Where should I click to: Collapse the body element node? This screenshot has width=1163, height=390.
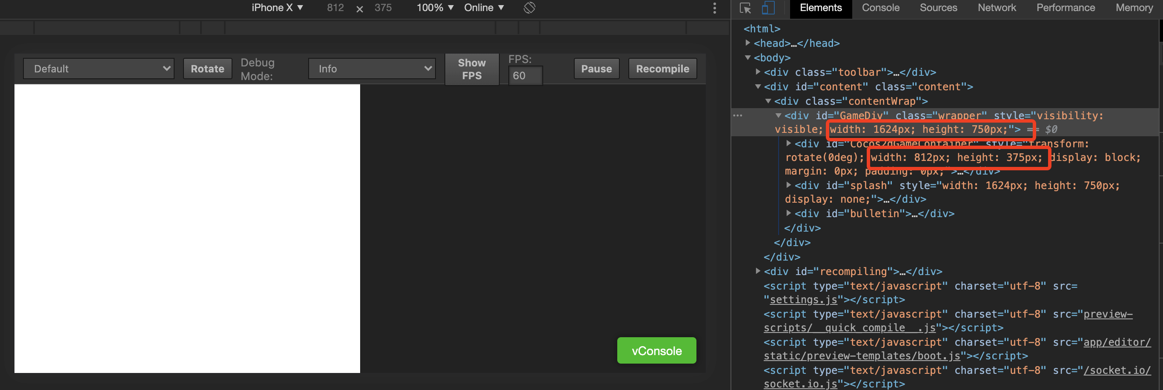click(x=748, y=57)
